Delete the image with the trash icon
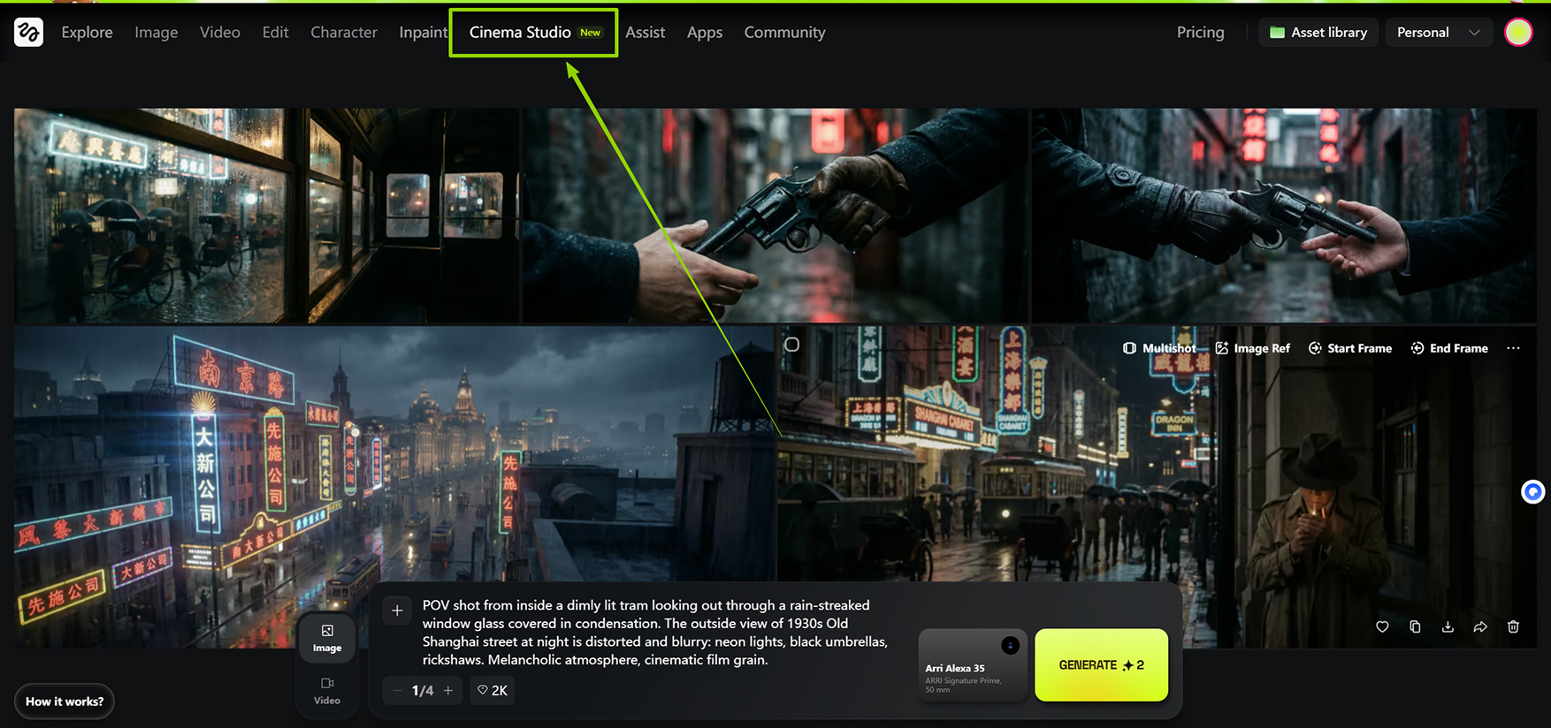1551x728 pixels. tap(1513, 626)
